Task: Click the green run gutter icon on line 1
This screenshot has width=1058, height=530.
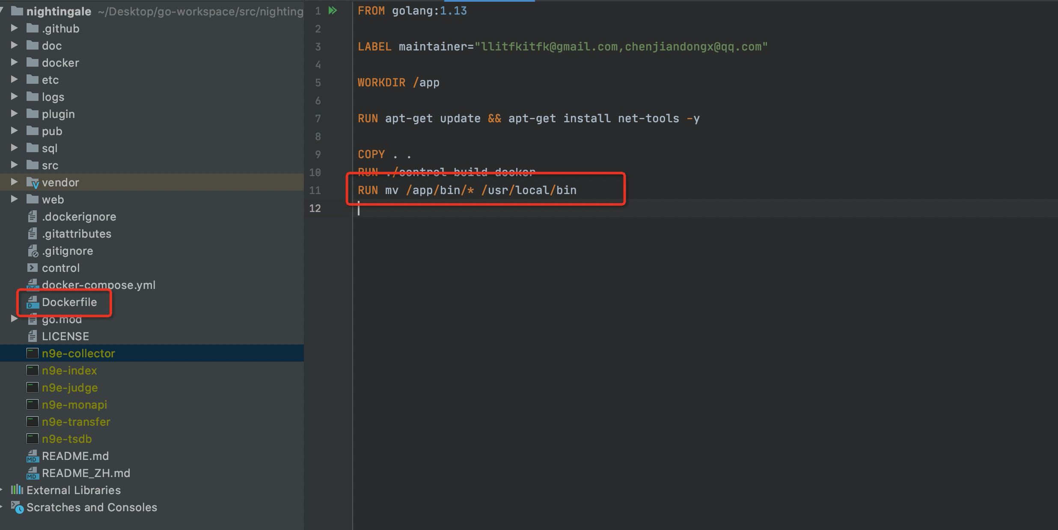Action: point(333,11)
